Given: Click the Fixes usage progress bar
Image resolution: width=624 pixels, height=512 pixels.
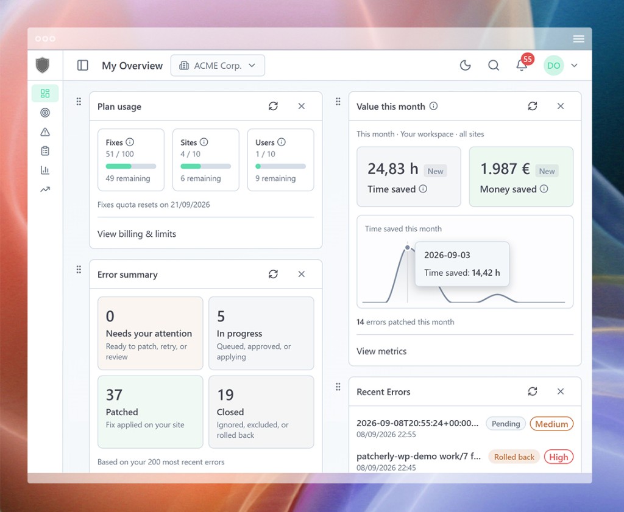Looking at the screenshot, I should click(x=131, y=166).
